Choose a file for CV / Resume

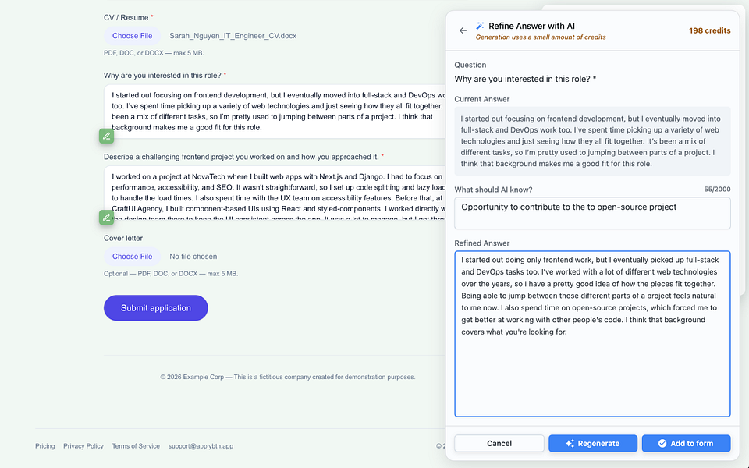pos(133,36)
